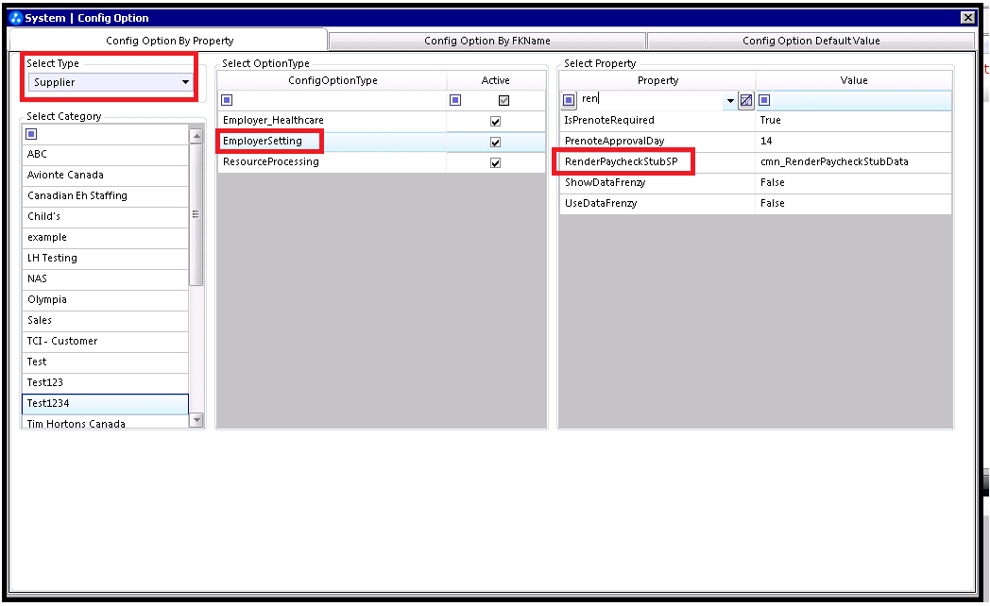Click the cmn_RenderPaycheckStubData value cell
This screenshot has height=606, width=990.
click(854, 161)
